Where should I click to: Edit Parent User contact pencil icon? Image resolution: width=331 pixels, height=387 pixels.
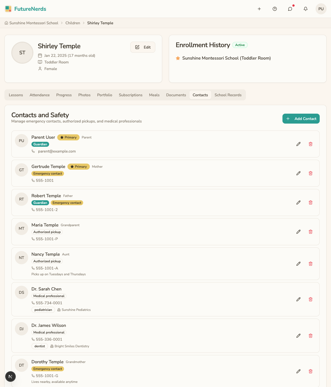click(x=298, y=144)
